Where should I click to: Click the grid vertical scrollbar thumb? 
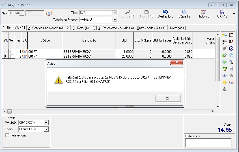pyautogui.click(x=218, y=59)
